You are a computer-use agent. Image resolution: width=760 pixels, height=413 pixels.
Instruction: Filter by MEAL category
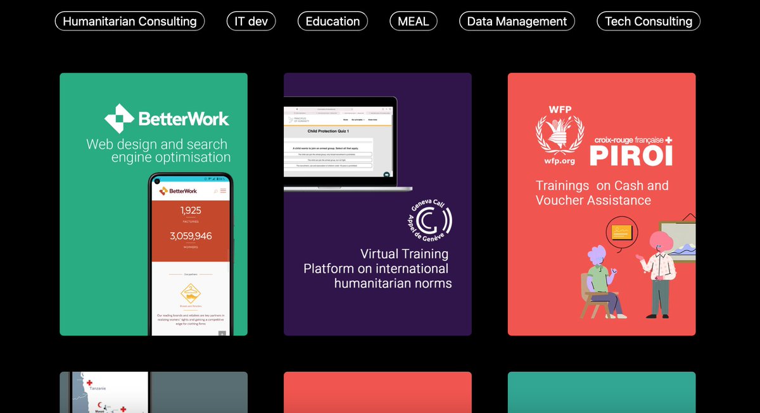tap(414, 21)
